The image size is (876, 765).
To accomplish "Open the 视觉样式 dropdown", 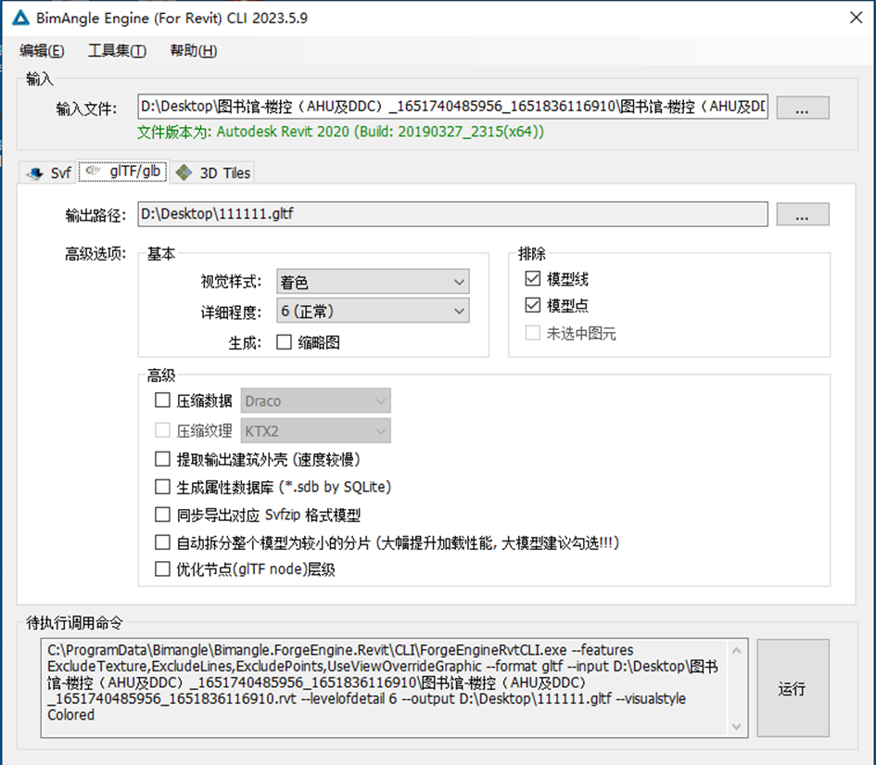I will point(373,282).
